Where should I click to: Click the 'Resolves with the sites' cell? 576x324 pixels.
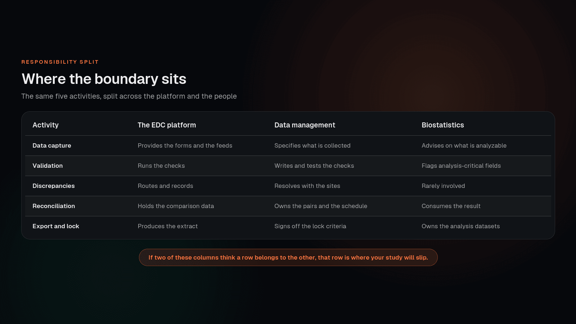(307, 186)
